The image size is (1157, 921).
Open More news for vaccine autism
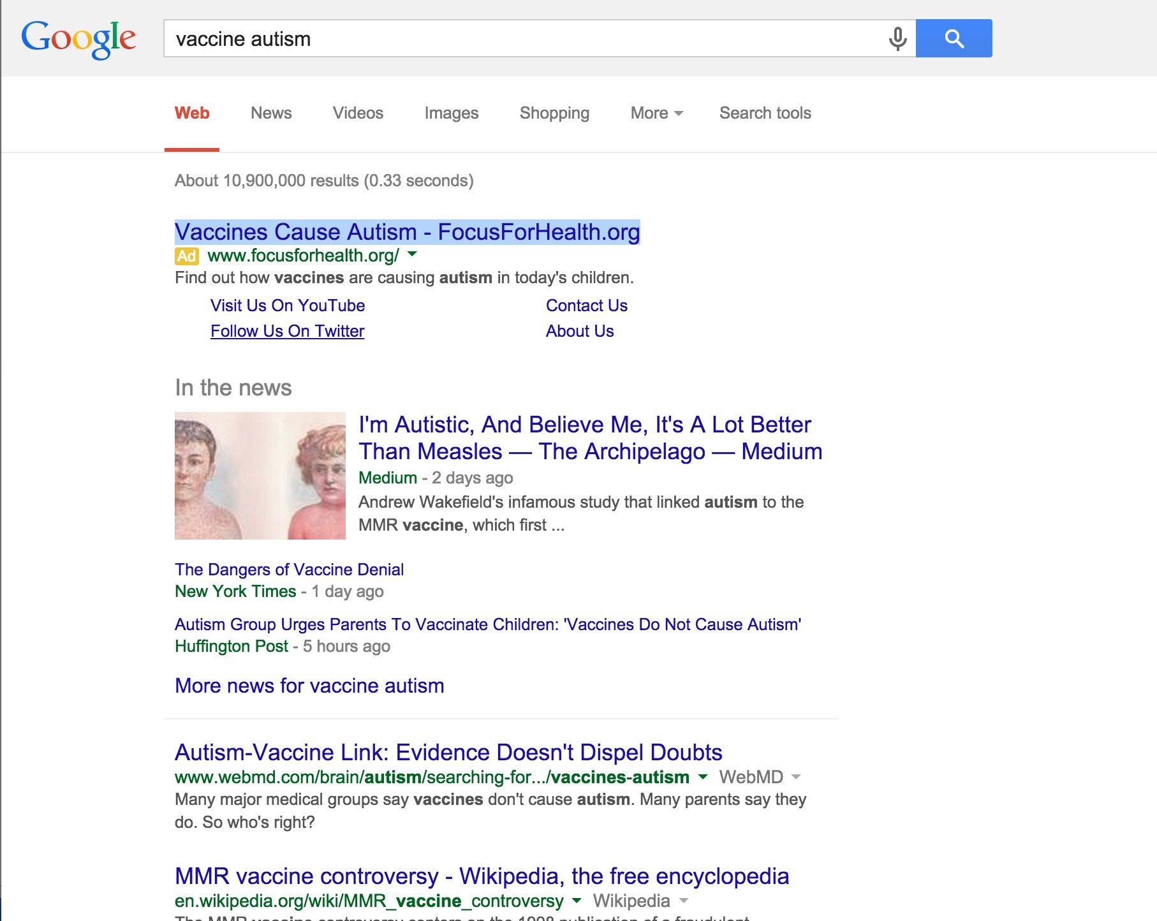(x=309, y=686)
